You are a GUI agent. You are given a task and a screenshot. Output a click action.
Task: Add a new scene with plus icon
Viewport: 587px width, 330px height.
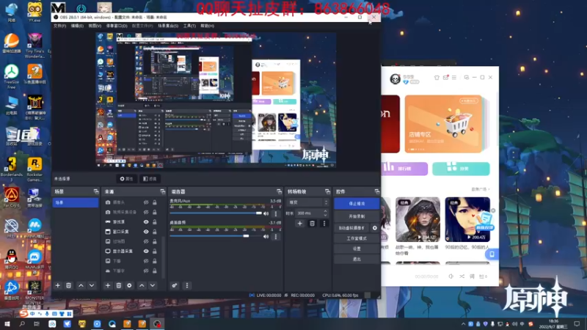[58, 285]
